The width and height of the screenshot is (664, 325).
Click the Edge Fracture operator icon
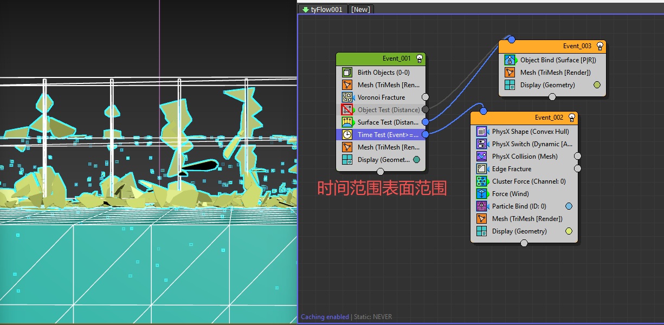482,169
